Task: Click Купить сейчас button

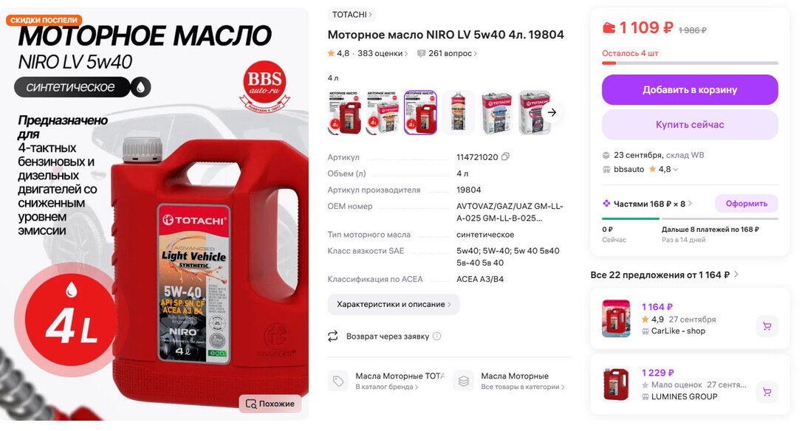Action: point(690,125)
